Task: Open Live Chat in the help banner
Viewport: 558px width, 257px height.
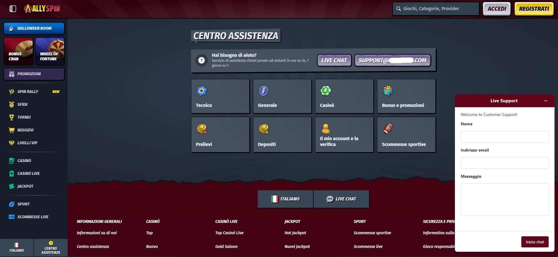Action: [x=334, y=60]
